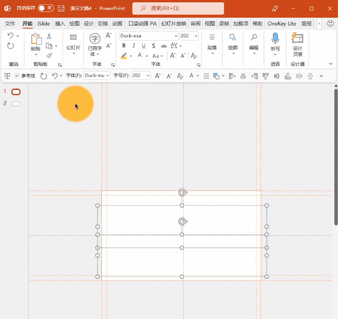Viewport: 338px width, 319px height.
Task: Open the 插入 (Insert) tab
Action: [x=60, y=24]
